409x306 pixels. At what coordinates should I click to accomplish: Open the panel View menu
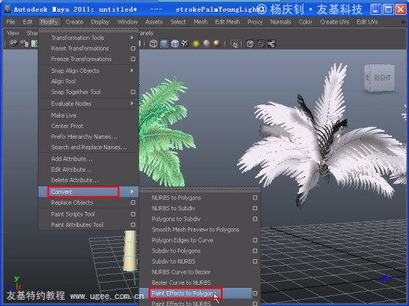pyautogui.click(x=13, y=33)
